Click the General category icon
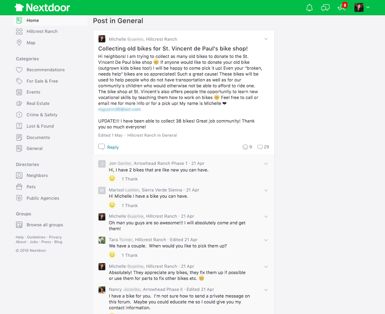Screen dimensions: 385x314 click(x=19, y=148)
